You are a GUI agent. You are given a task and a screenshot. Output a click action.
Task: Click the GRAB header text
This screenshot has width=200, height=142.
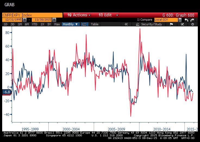(10, 5)
